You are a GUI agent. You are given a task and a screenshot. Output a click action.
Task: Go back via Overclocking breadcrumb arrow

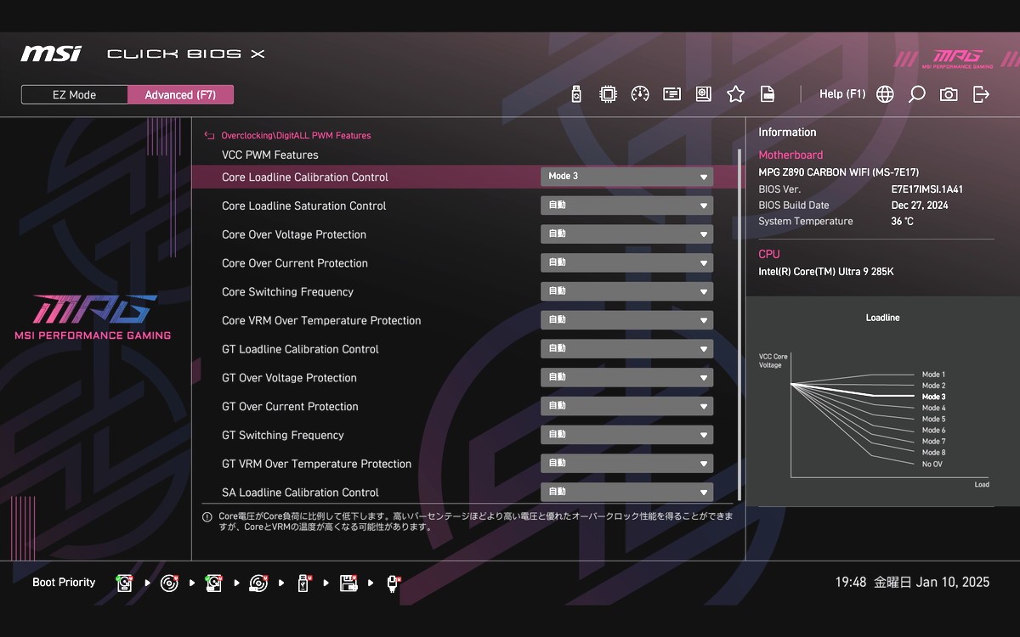[x=209, y=135]
